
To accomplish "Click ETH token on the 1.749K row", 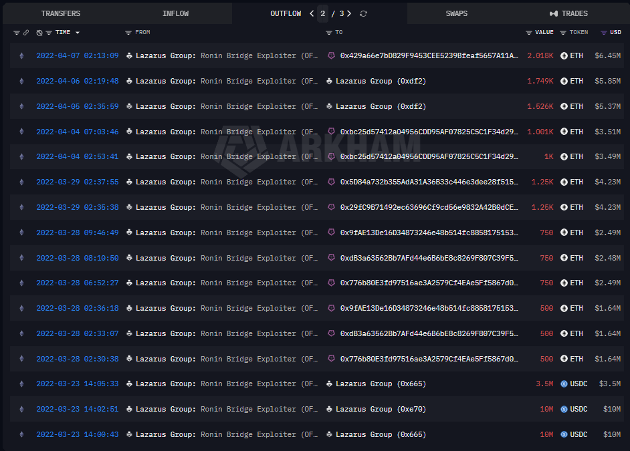I will pos(572,81).
